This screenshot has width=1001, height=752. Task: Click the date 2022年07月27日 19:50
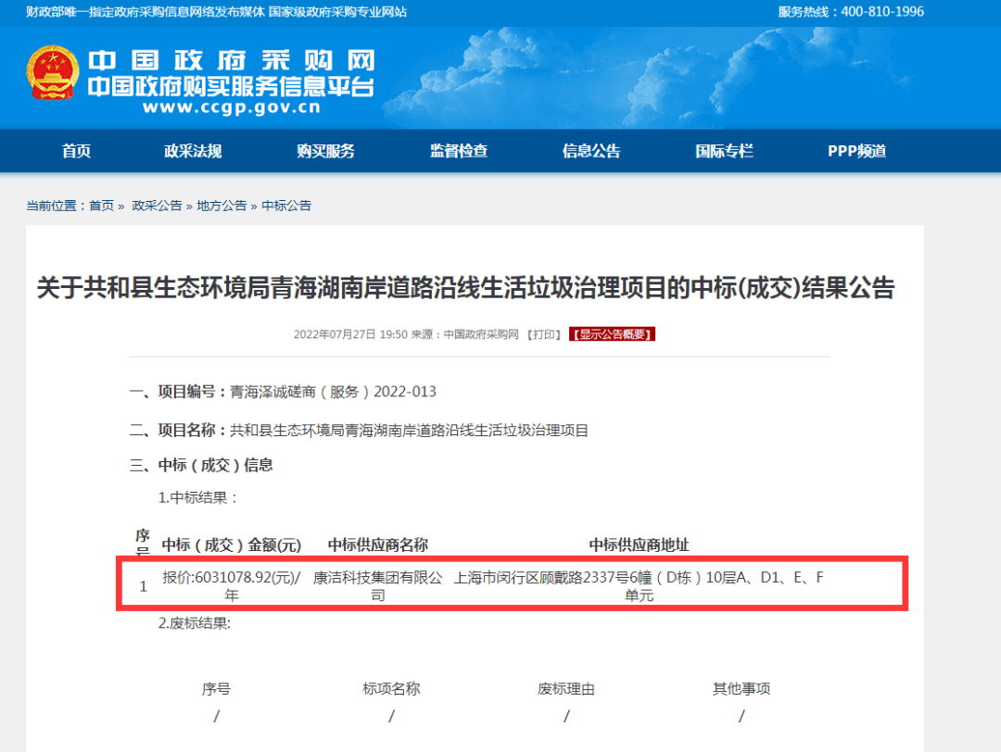pyautogui.click(x=349, y=335)
